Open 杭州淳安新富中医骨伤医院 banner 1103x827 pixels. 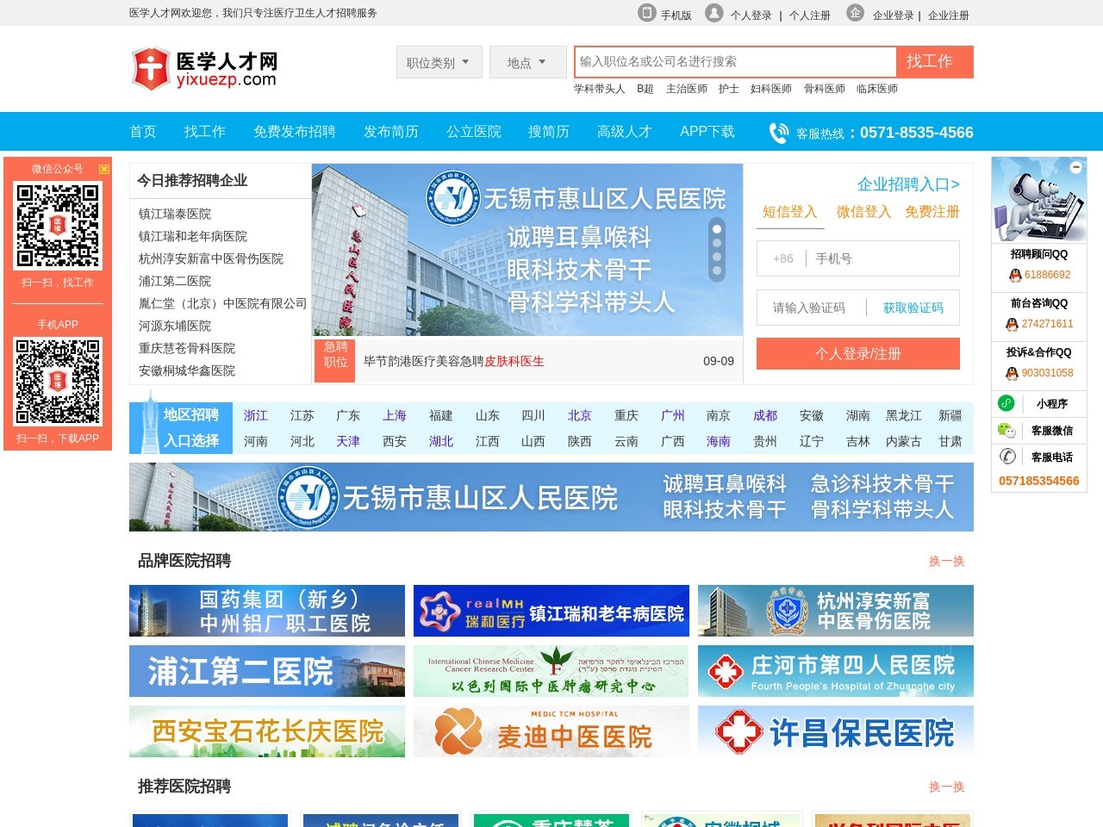836,611
